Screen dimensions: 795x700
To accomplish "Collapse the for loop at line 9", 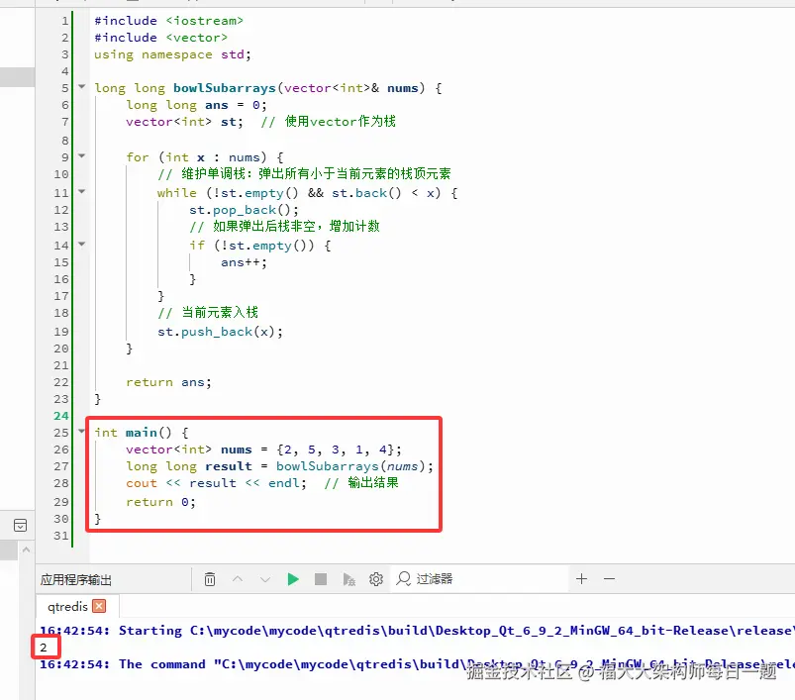I will pos(81,156).
